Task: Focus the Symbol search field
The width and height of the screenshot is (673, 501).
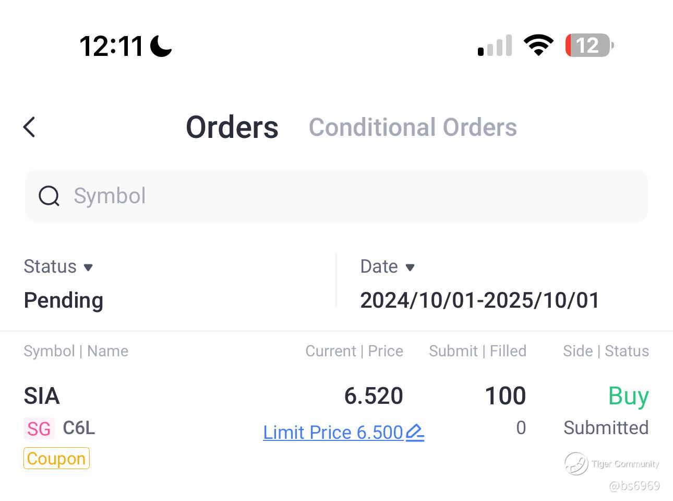Action: pos(344,196)
